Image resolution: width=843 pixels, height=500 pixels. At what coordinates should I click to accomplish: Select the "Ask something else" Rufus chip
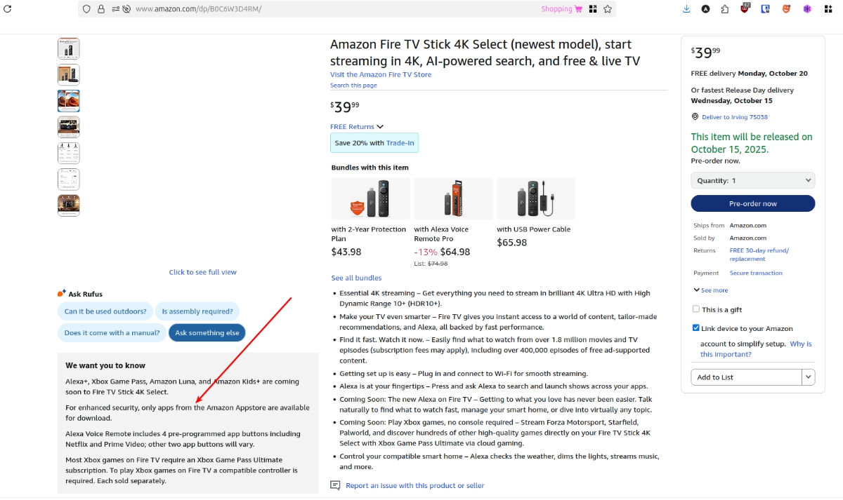pyautogui.click(x=207, y=333)
